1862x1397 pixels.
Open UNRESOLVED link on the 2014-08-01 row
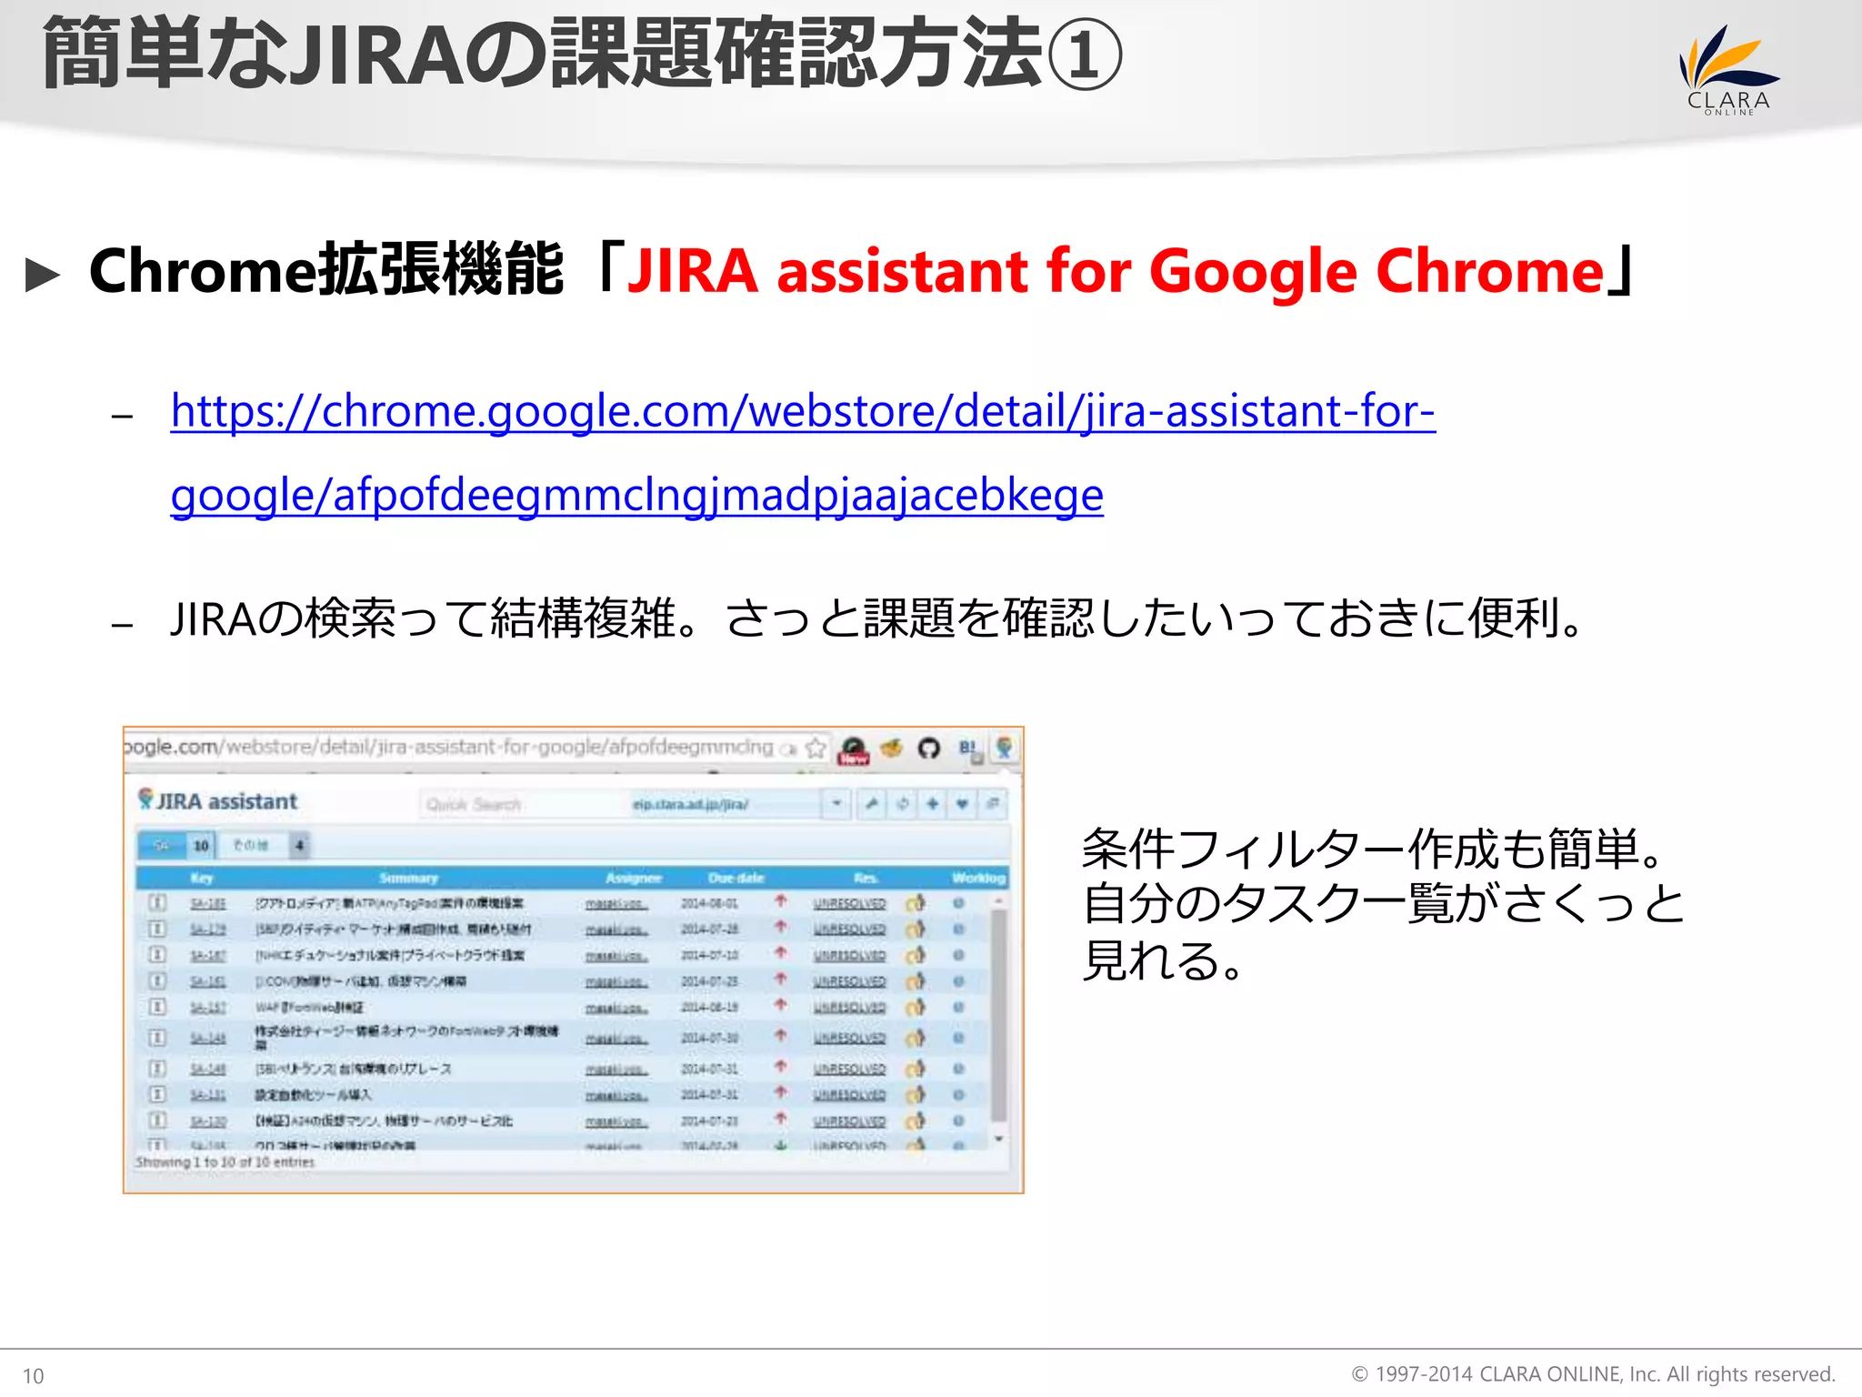tap(849, 904)
